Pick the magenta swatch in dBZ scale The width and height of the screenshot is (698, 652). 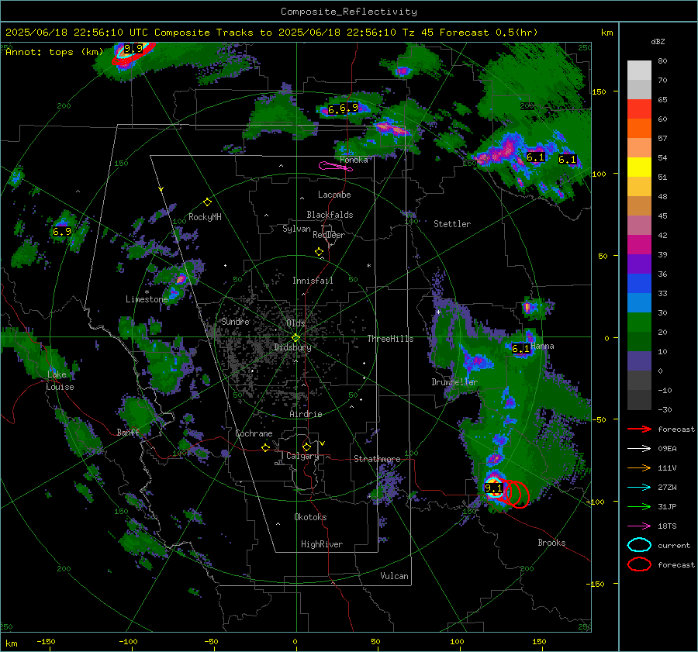pos(639,245)
